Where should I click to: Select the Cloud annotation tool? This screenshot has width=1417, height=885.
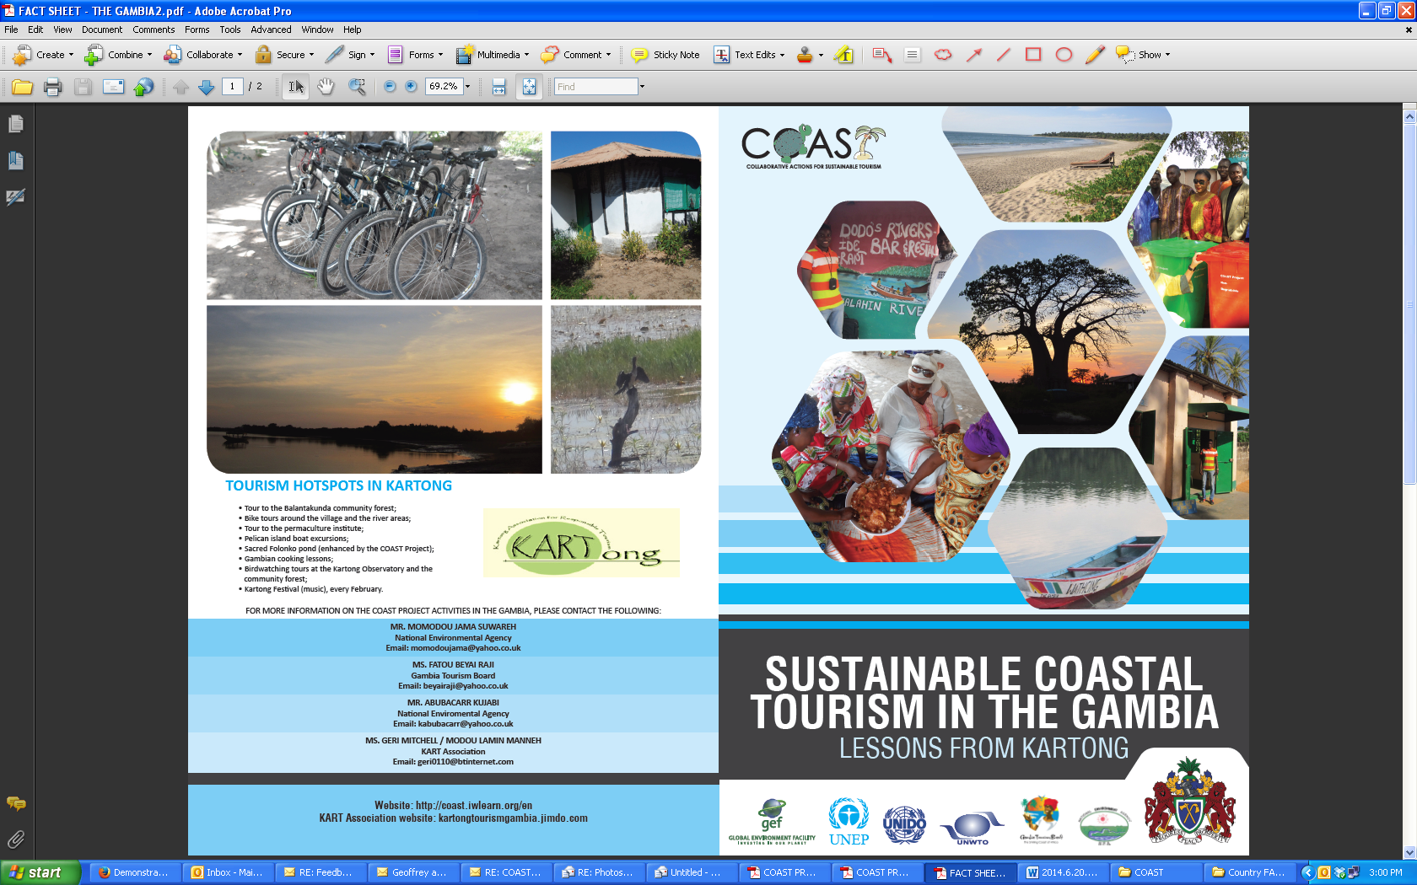[943, 55]
